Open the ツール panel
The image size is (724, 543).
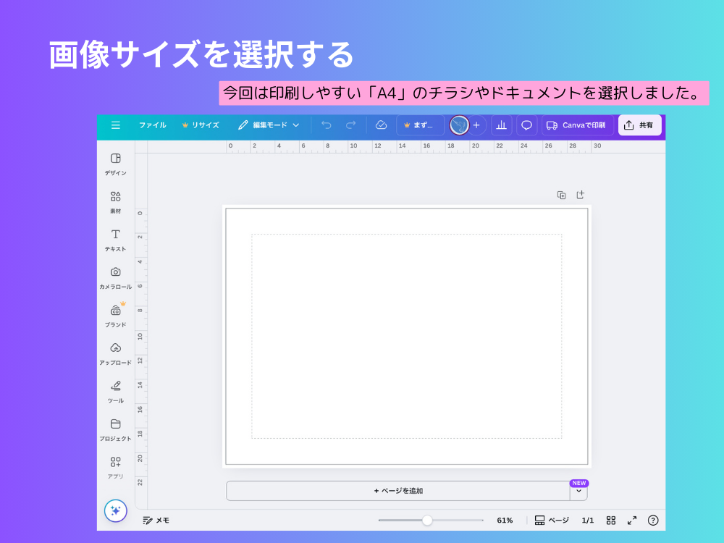(x=116, y=390)
